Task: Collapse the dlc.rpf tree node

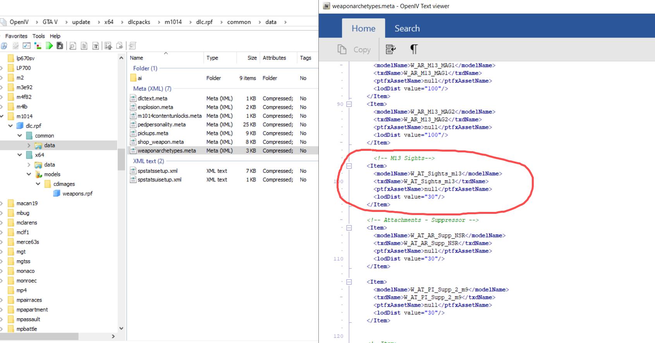Action: (x=10, y=126)
